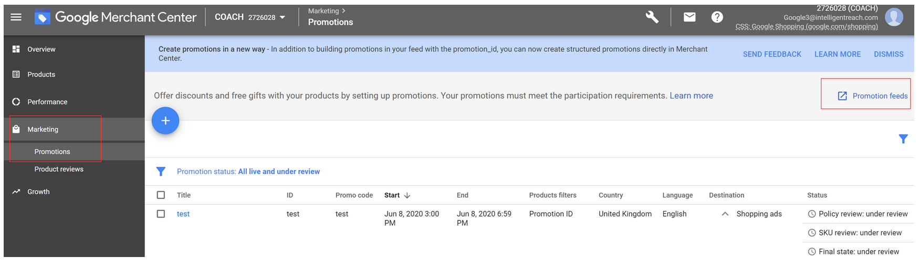Select Performance in the left sidebar
Screen dimensions: 919x268
tap(47, 102)
